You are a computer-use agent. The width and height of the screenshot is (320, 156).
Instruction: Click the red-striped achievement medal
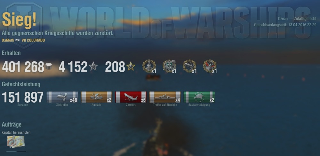tap(210, 66)
